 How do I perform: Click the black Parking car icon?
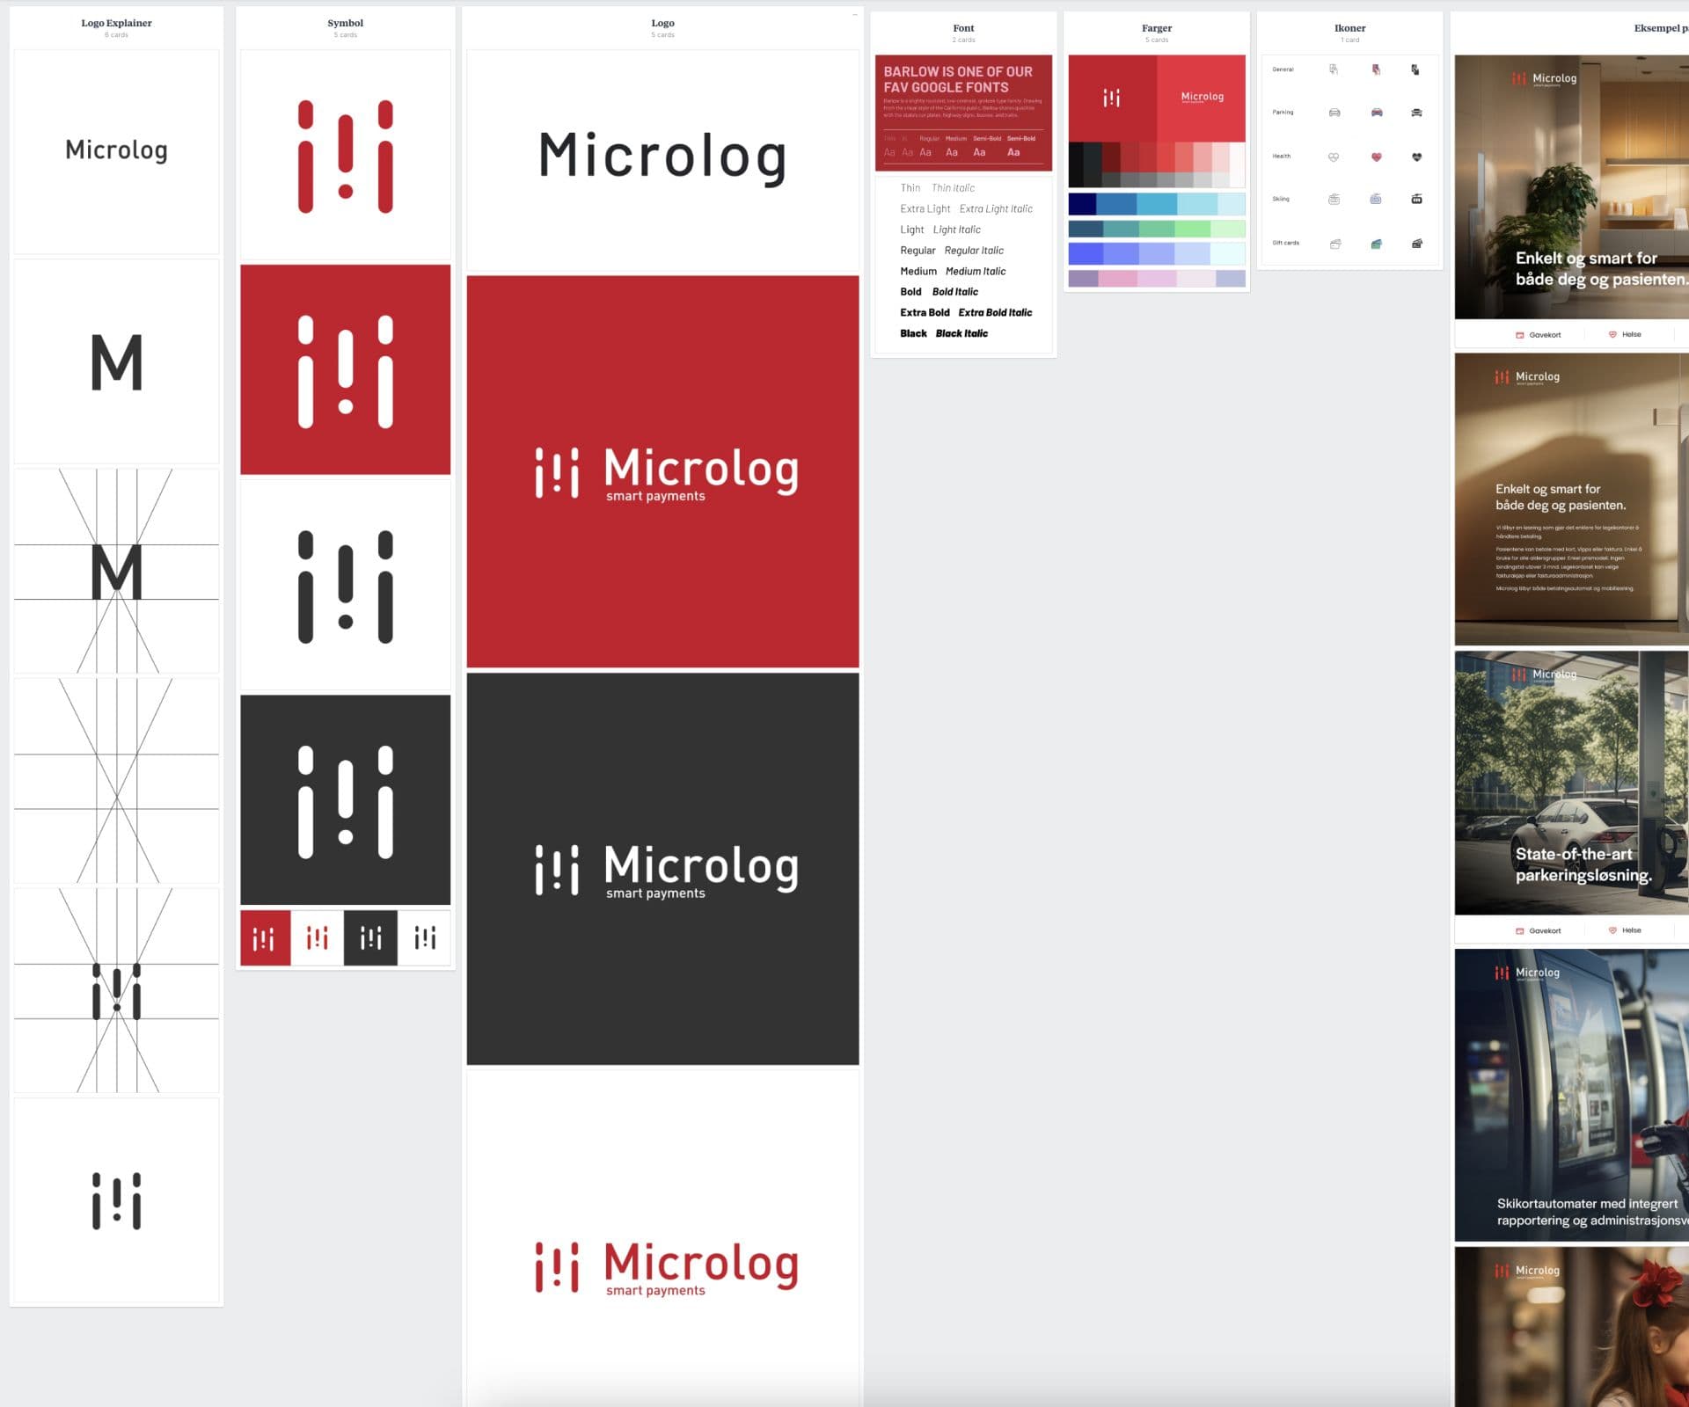pyautogui.click(x=1416, y=113)
